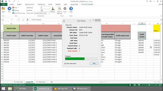Start the process with Run button

pos(9,10)
